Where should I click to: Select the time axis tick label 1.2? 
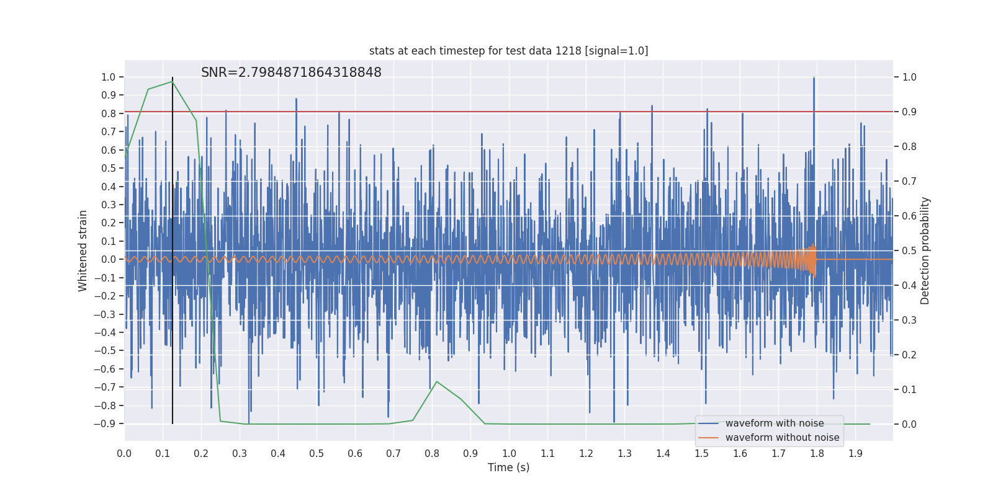[586, 454]
